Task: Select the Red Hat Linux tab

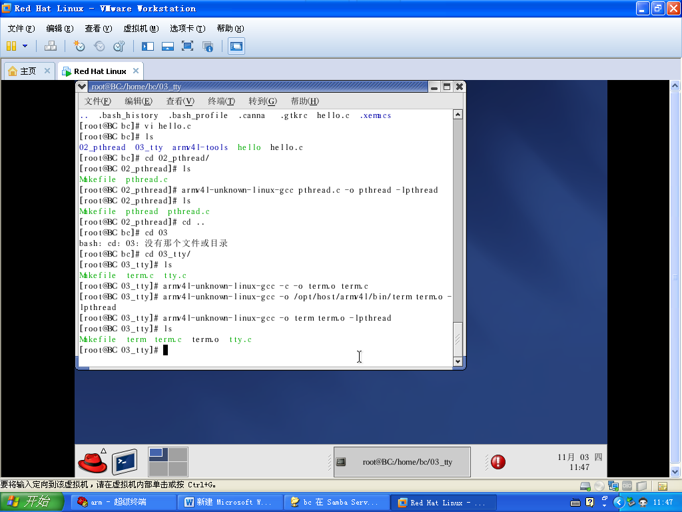Action: (x=100, y=71)
